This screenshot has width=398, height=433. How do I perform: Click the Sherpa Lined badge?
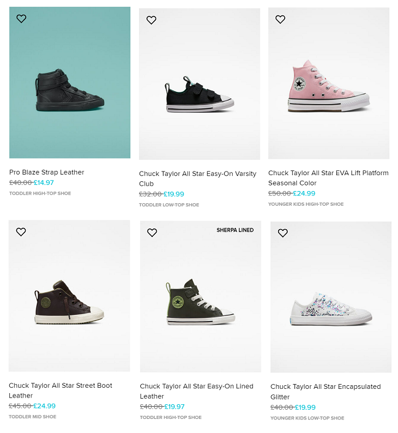click(x=235, y=230)
